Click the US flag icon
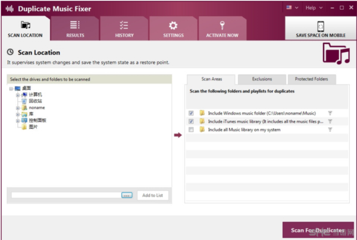Image resolution: width=357 pixels, height=240 pixels. 289,8
